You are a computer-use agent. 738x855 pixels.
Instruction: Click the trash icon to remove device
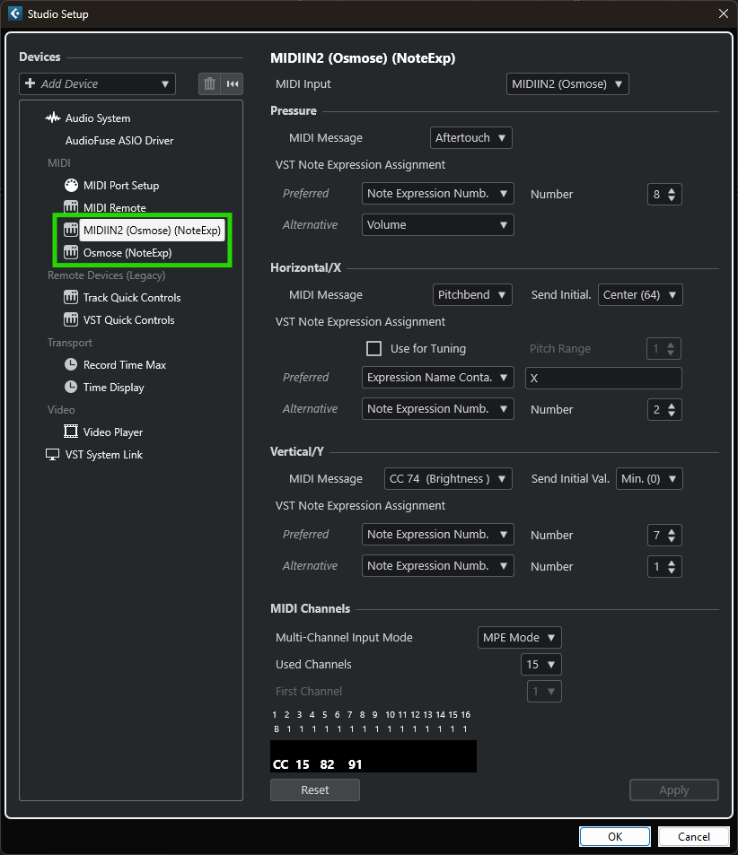209,83
